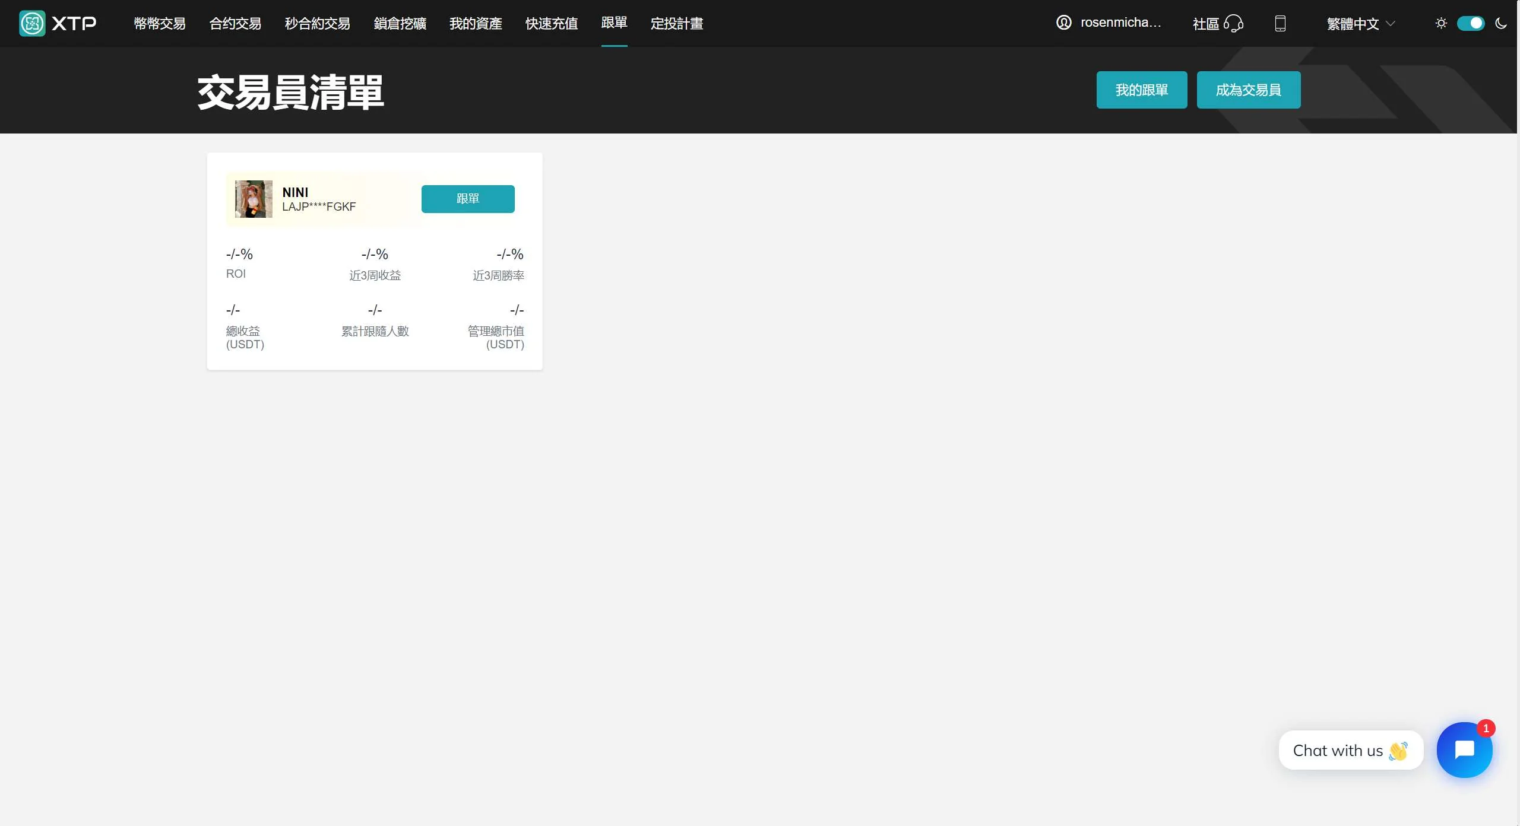Click the community headset support icon
1520x826 pixels.
pos(1233,23)
